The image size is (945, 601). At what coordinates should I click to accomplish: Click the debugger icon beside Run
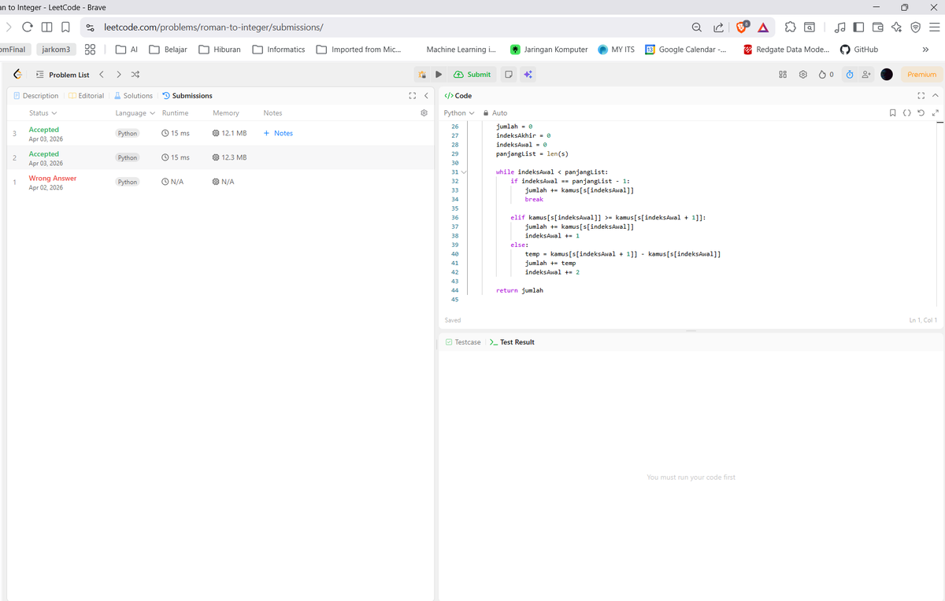click(x=423, y=75)
